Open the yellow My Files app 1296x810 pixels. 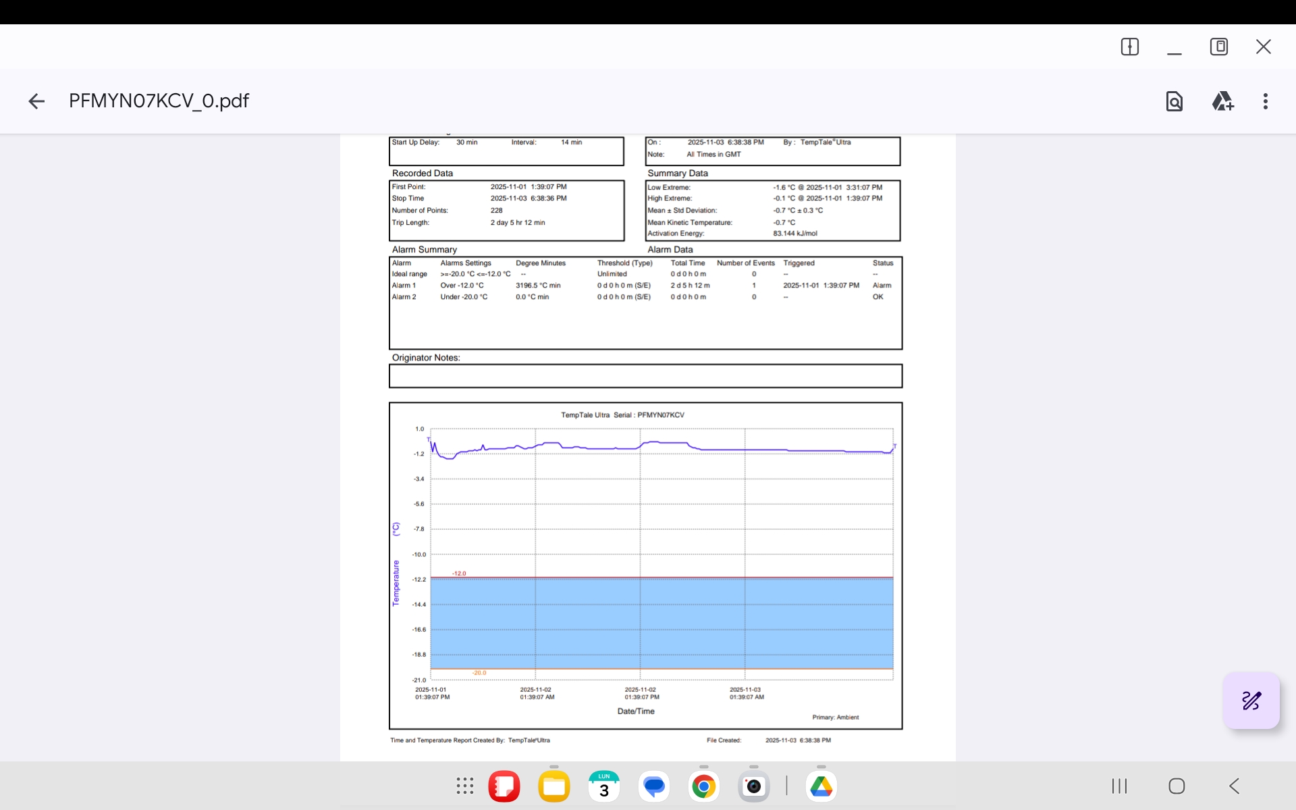pyautogui.click(x=553, y=786)
